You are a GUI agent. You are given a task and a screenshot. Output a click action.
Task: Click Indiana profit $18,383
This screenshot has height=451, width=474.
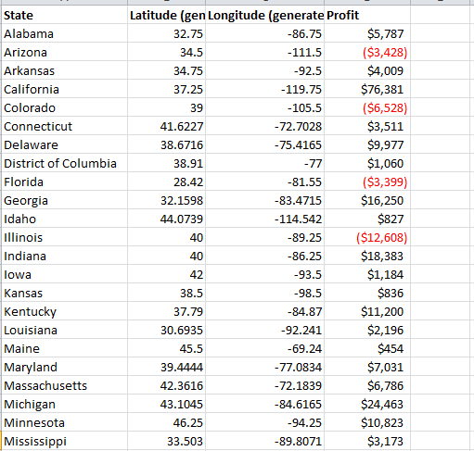[x=367, y=256]
